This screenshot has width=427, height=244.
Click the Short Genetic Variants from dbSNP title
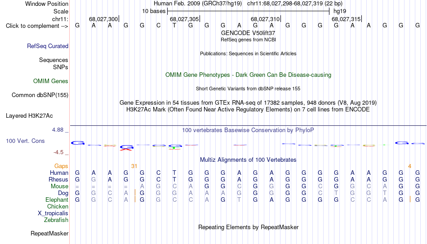click(x=248, y=89)
